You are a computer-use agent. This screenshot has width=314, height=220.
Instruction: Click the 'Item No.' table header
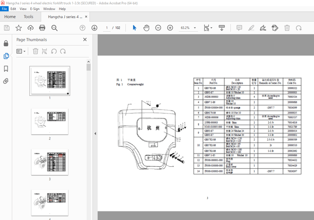click(198, 83)
